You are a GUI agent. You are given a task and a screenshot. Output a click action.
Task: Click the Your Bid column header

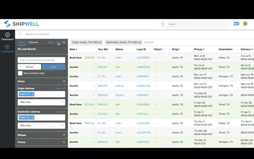click(x=103, y=49)
